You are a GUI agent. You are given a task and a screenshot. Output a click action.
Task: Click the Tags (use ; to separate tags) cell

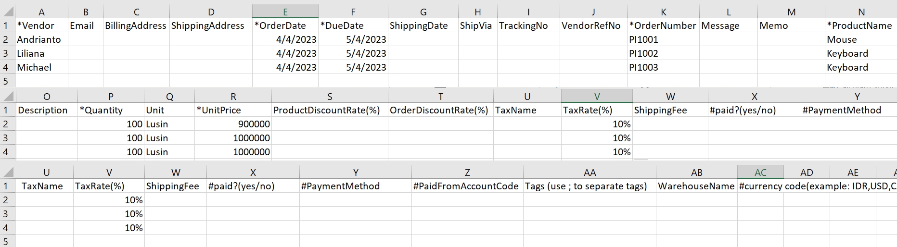point(589,186)
